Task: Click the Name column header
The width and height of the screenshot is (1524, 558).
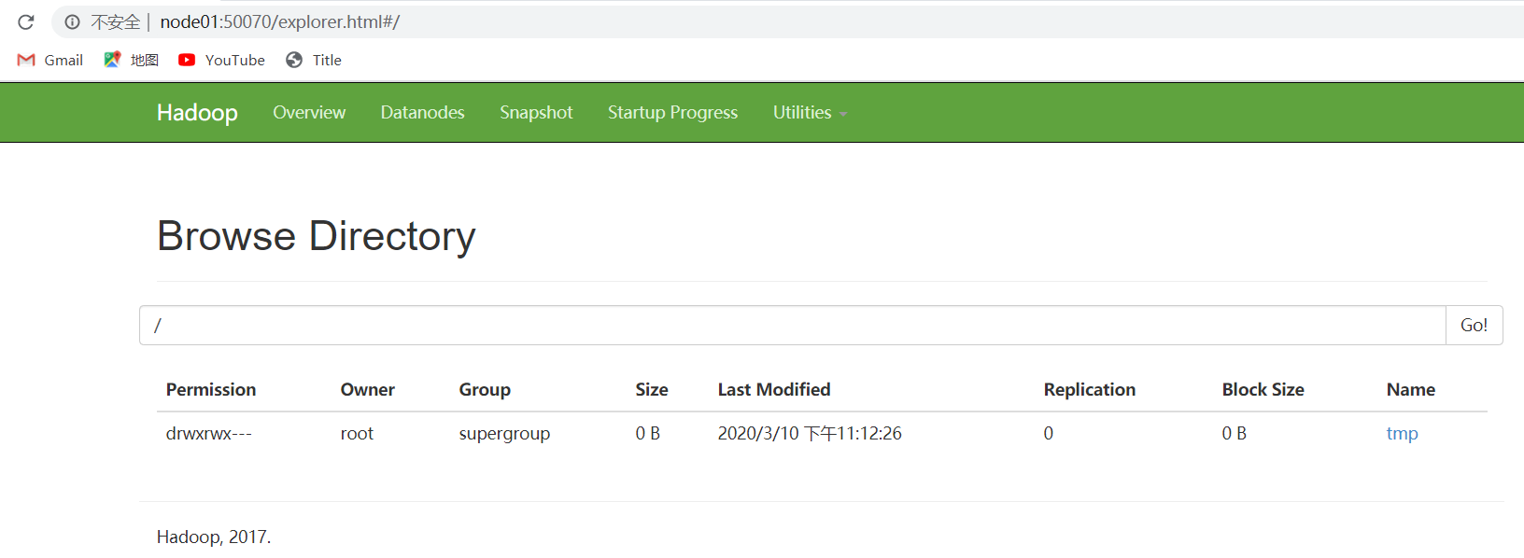Action: pos(1411,389)
